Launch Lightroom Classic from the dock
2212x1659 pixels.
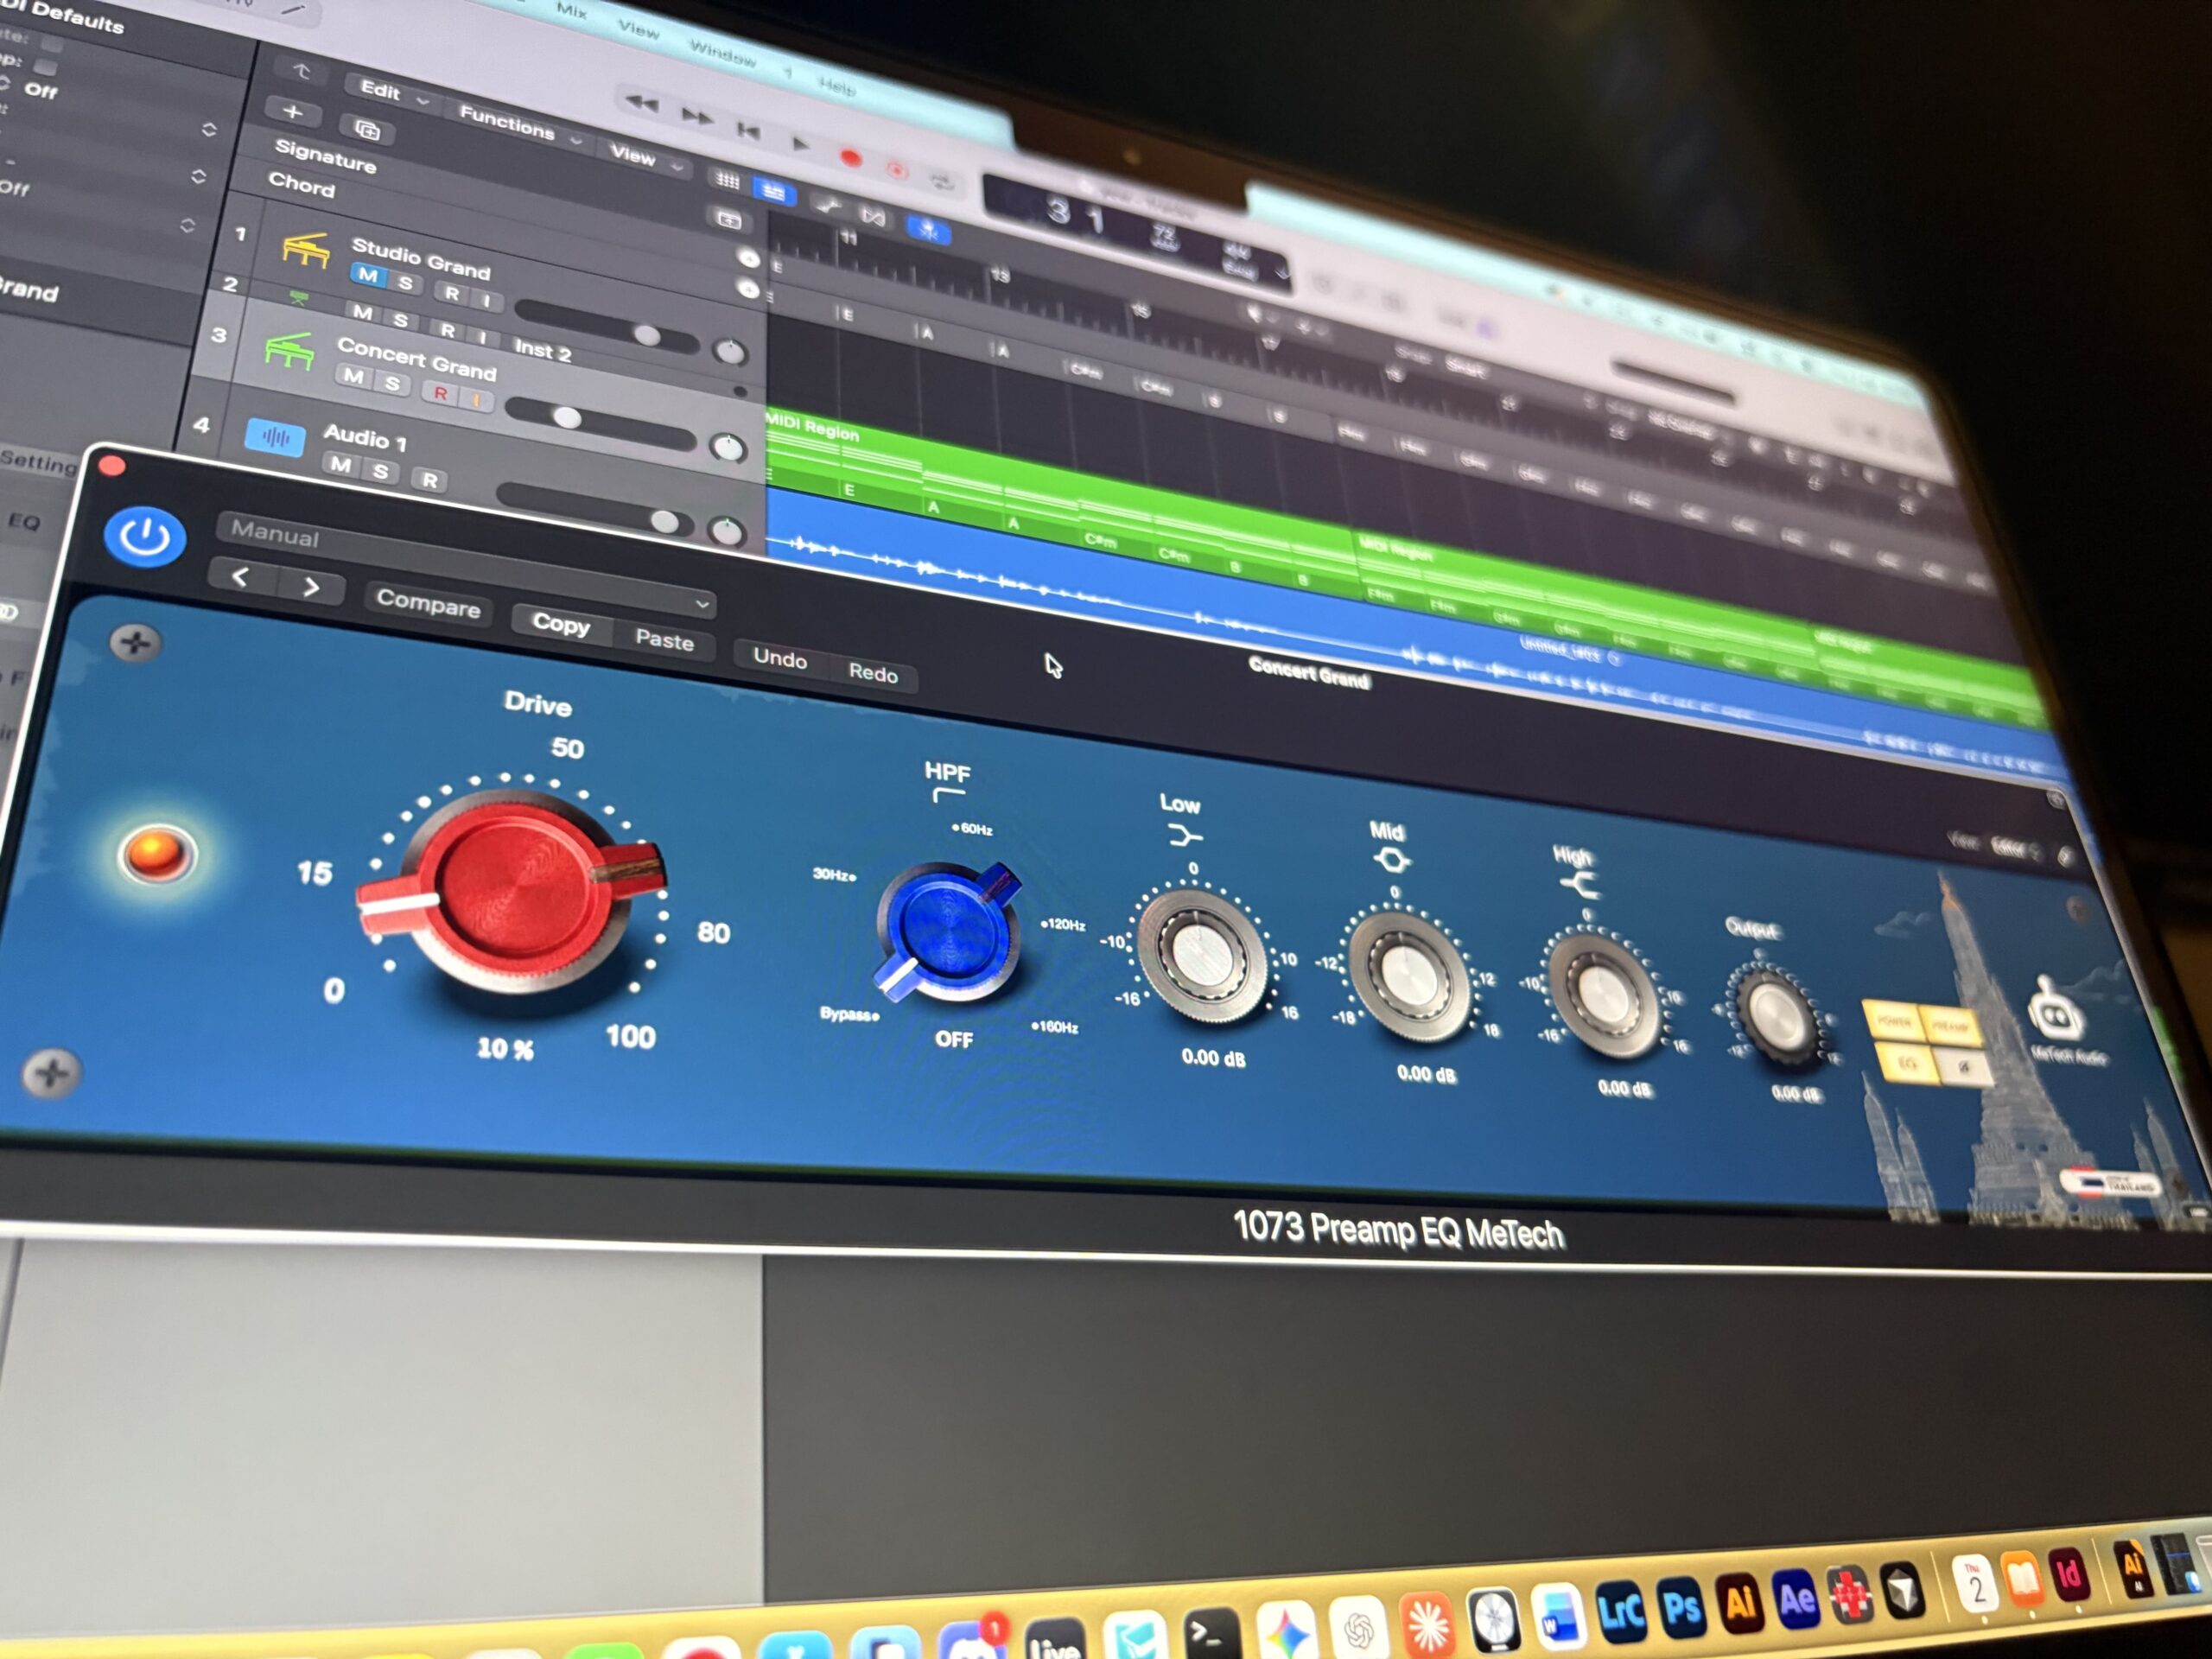tap(1621, 1612)
